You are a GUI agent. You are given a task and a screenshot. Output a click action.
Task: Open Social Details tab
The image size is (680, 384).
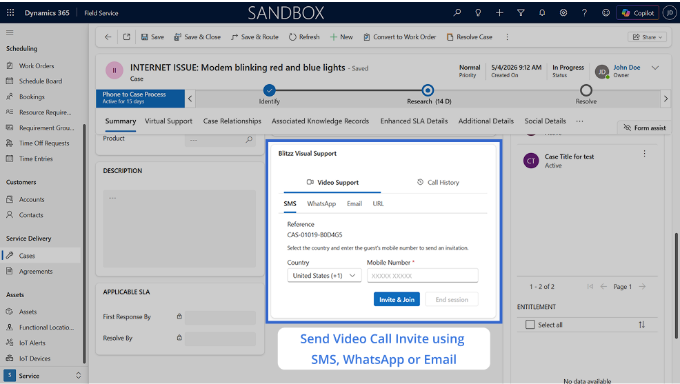point(545,121)
